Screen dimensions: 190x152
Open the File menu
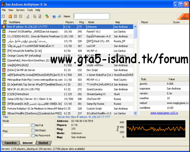pos(4,10)
